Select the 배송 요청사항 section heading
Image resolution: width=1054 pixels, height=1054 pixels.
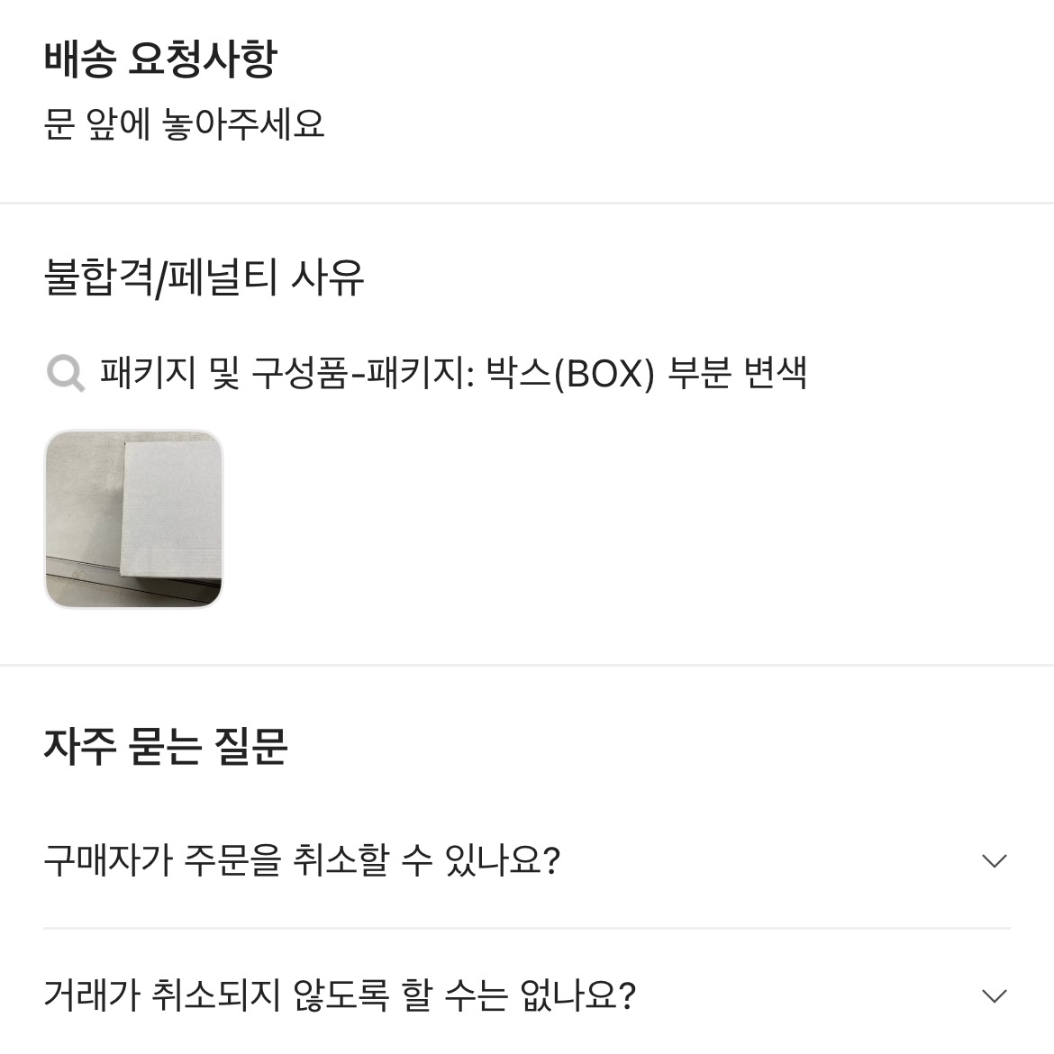tap(160, 59)
